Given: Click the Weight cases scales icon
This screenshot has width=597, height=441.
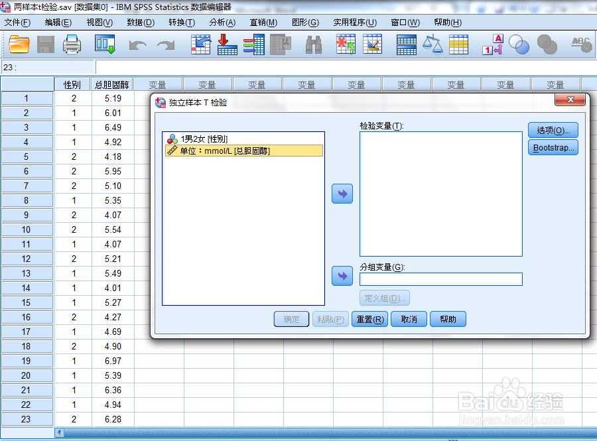Looking at the screenshot, I should (x=433, y=44).
